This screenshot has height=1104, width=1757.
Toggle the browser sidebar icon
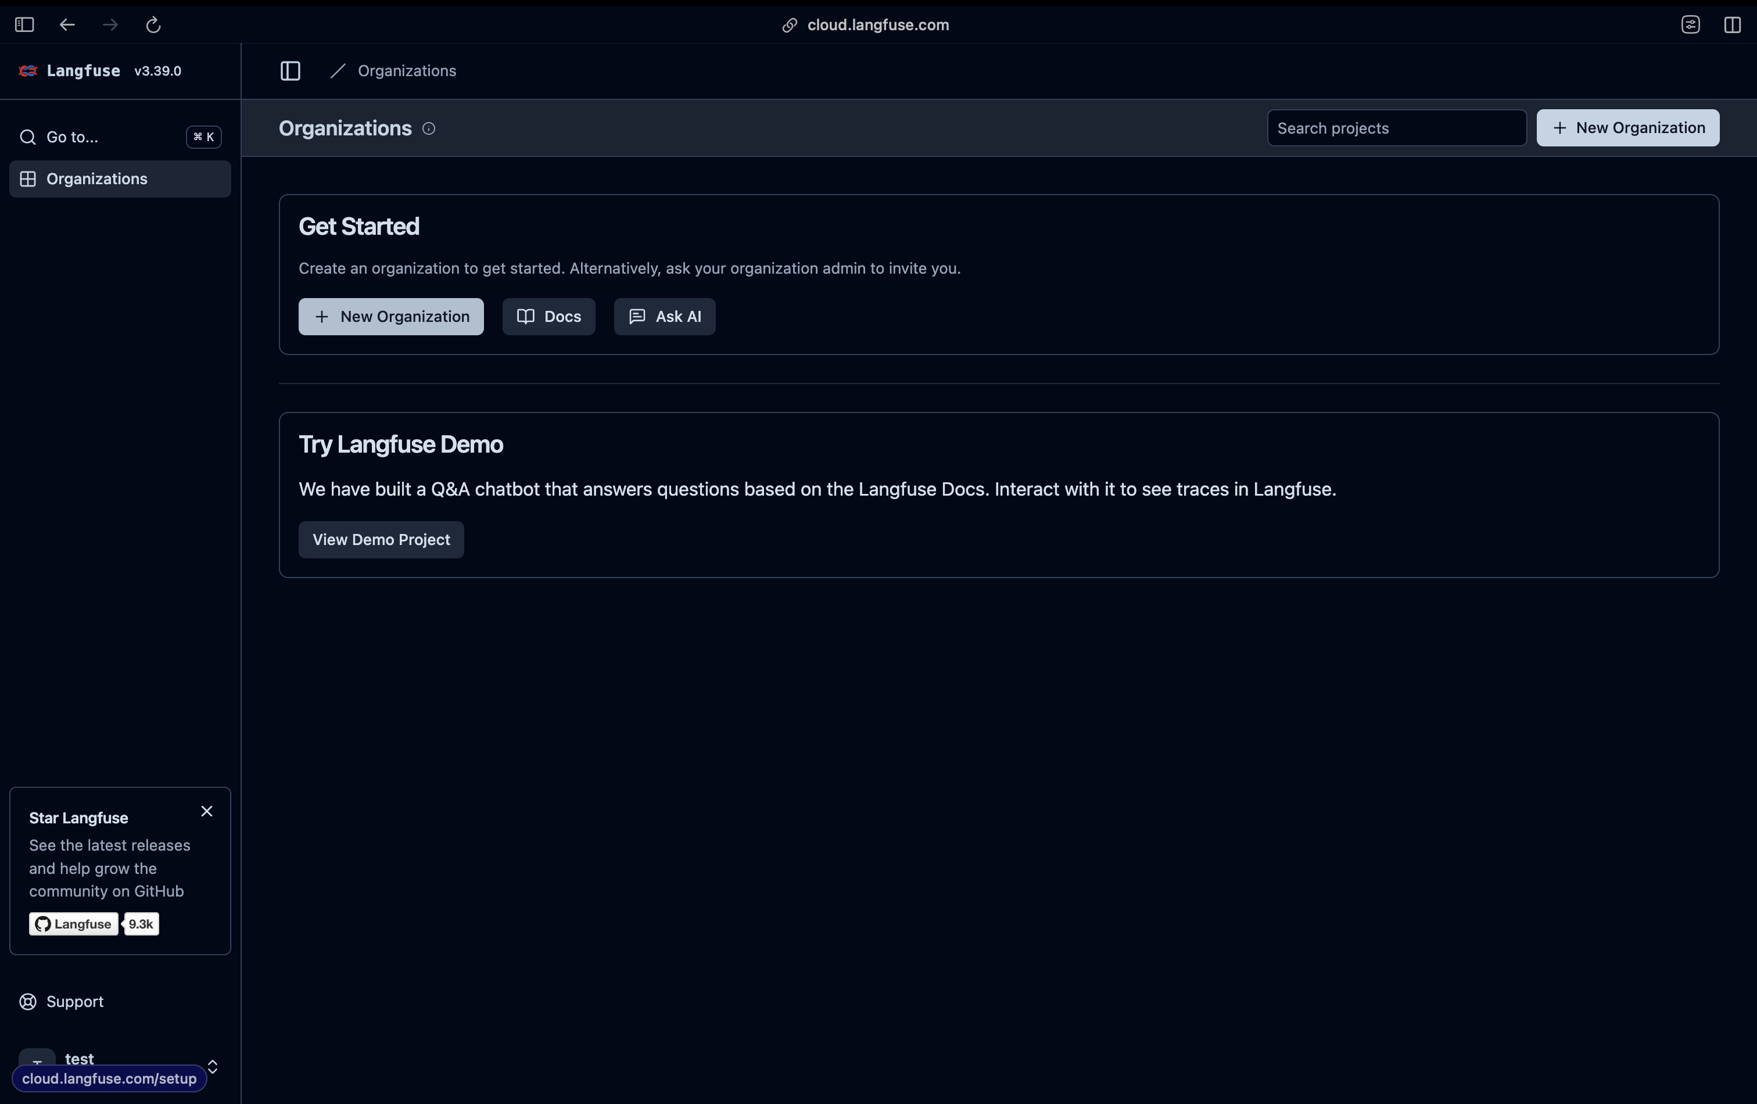point(24,25)
